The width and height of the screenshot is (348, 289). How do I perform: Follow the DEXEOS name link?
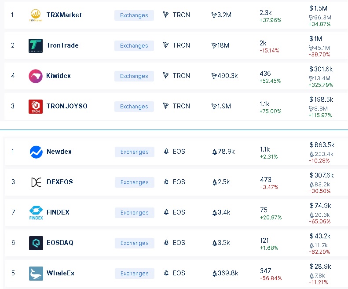(60, 182)
